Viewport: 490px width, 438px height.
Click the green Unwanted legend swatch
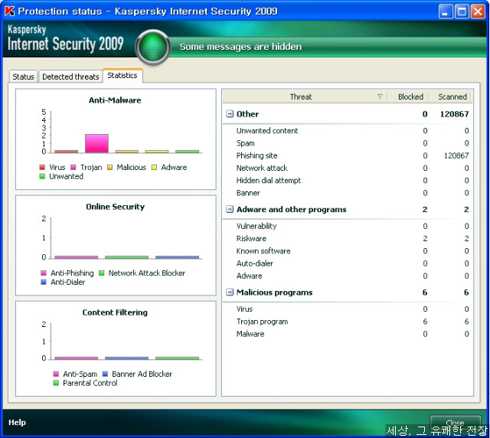[42, 176]
